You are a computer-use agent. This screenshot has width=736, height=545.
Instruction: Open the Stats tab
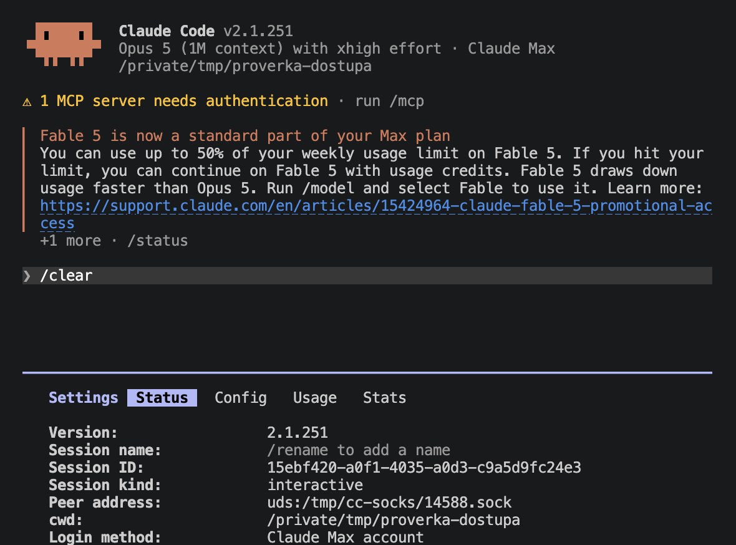pos(384,398)
